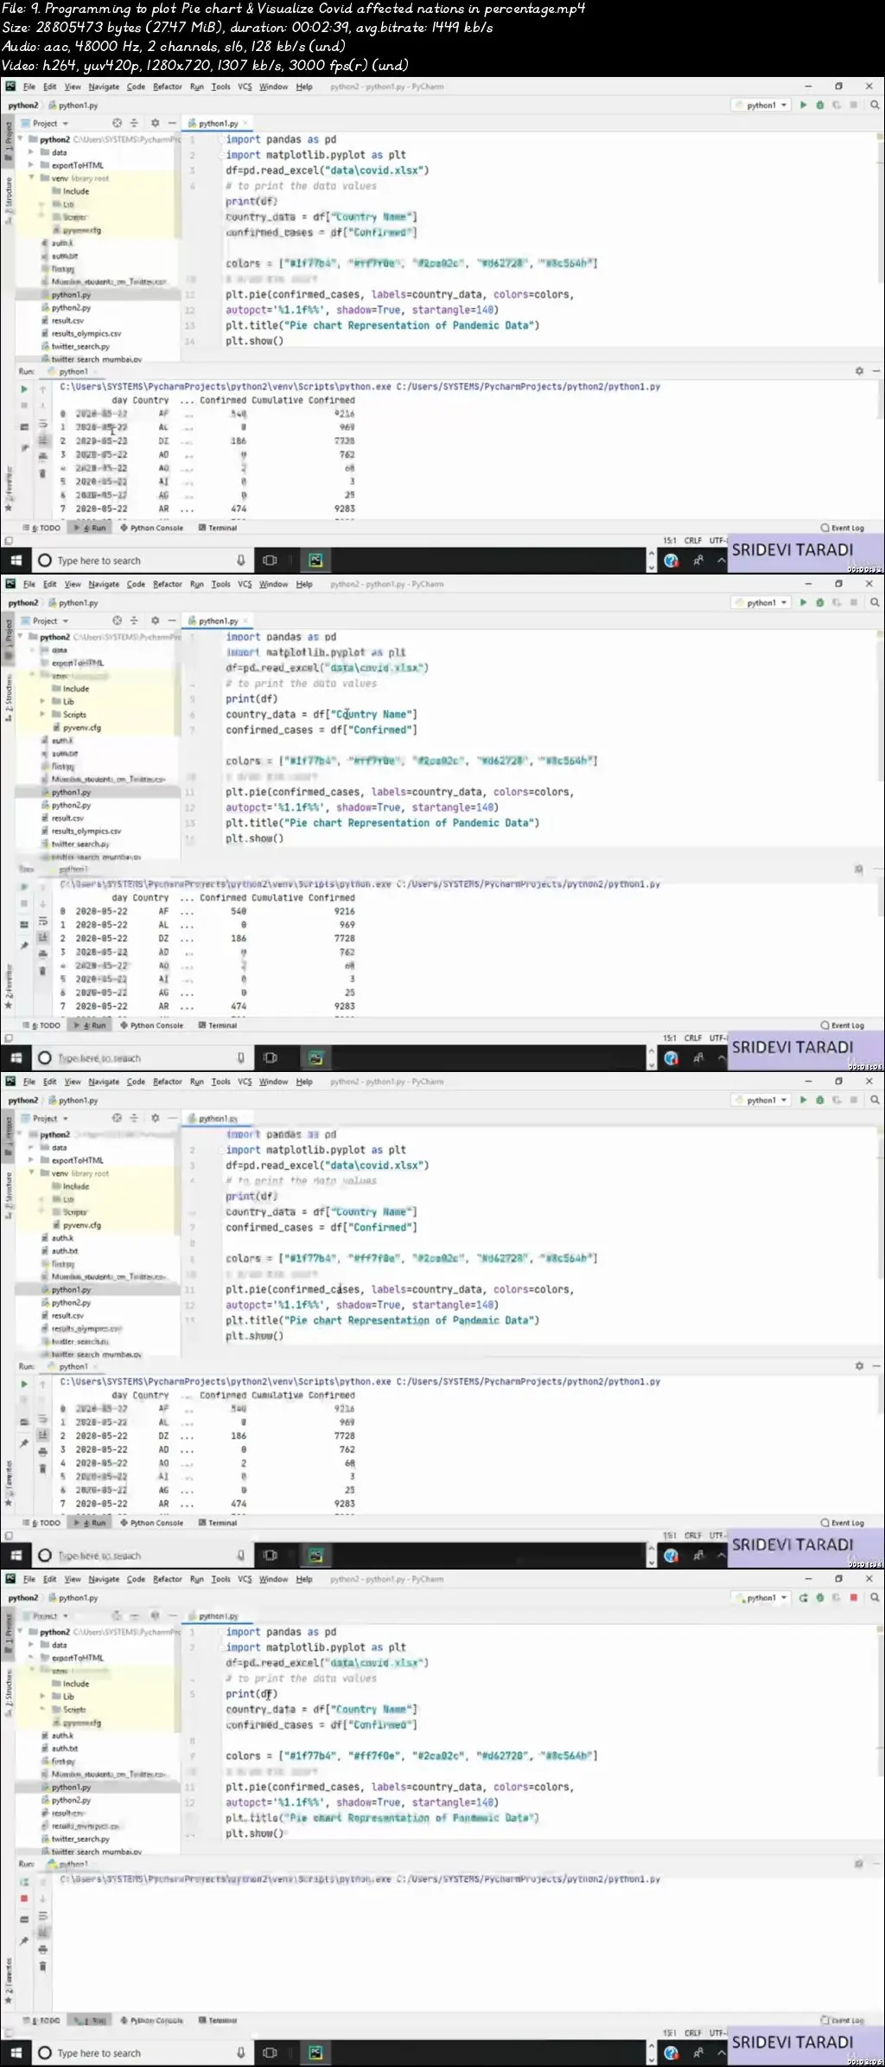The image size is (885, 2067).
Task: Click 'import pandas as pd' line in fourth frame
Action: pos(281,1632)
